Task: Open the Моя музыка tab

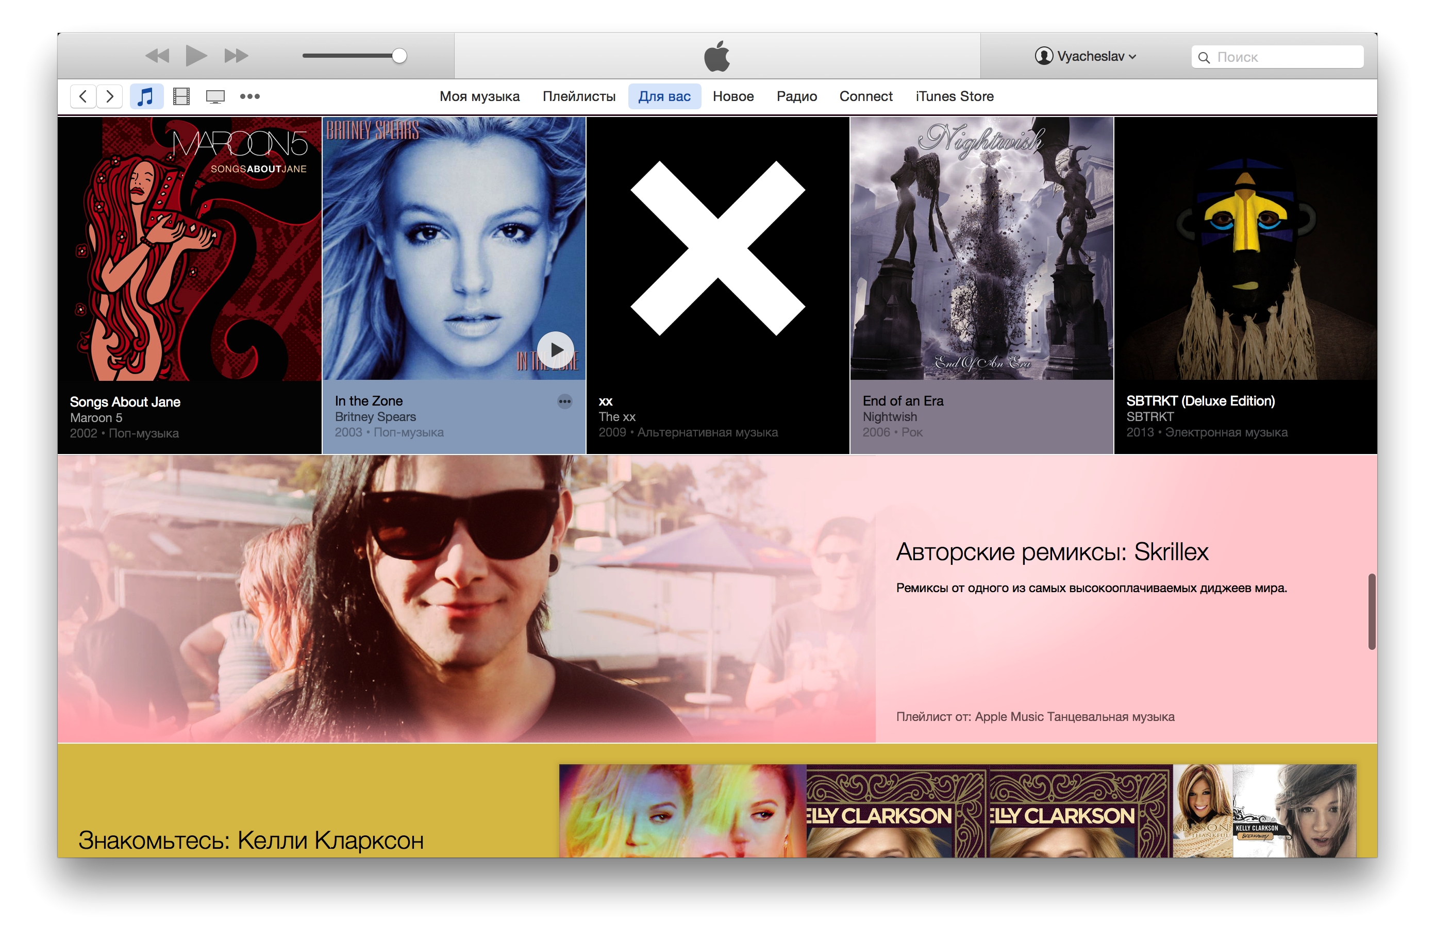Action: pos(479,96)
